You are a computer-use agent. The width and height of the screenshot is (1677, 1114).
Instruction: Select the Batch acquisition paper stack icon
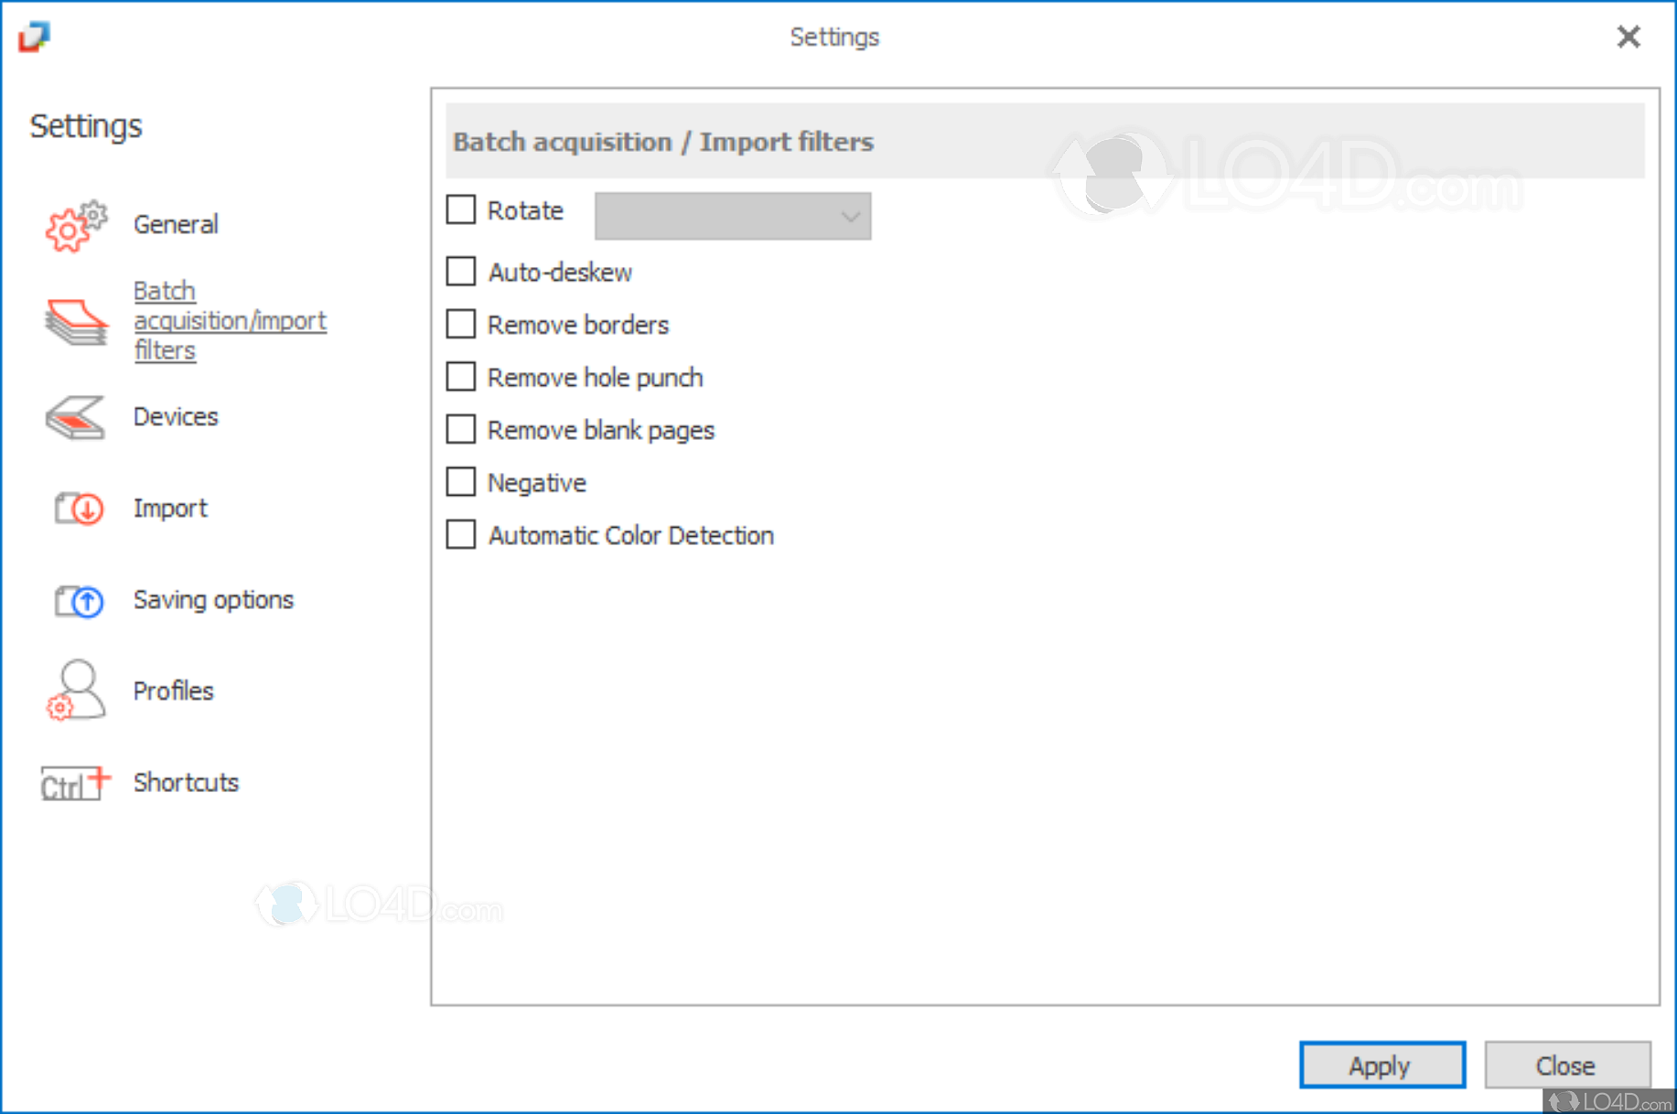click(75, 320)
